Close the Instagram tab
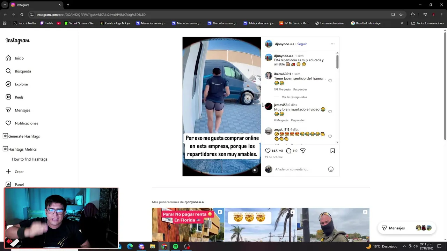Image resolution: width=447 pixels, height=251 pixels. (x=59, y=5)
